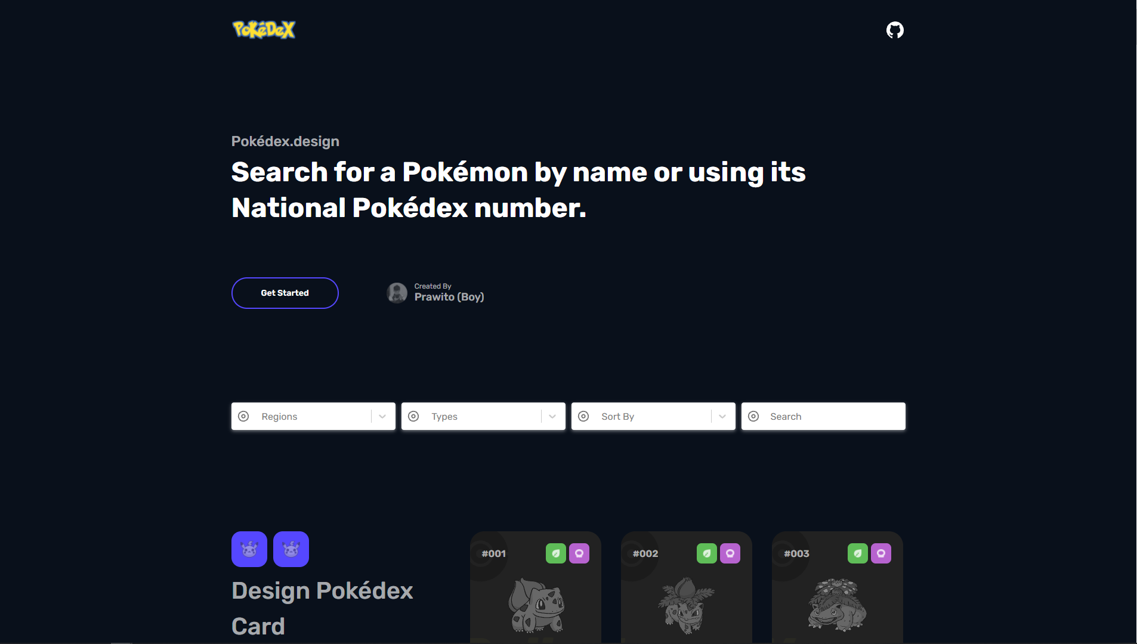
Task: Toggle the Poison badge on card #003
Action: point(881,553)
